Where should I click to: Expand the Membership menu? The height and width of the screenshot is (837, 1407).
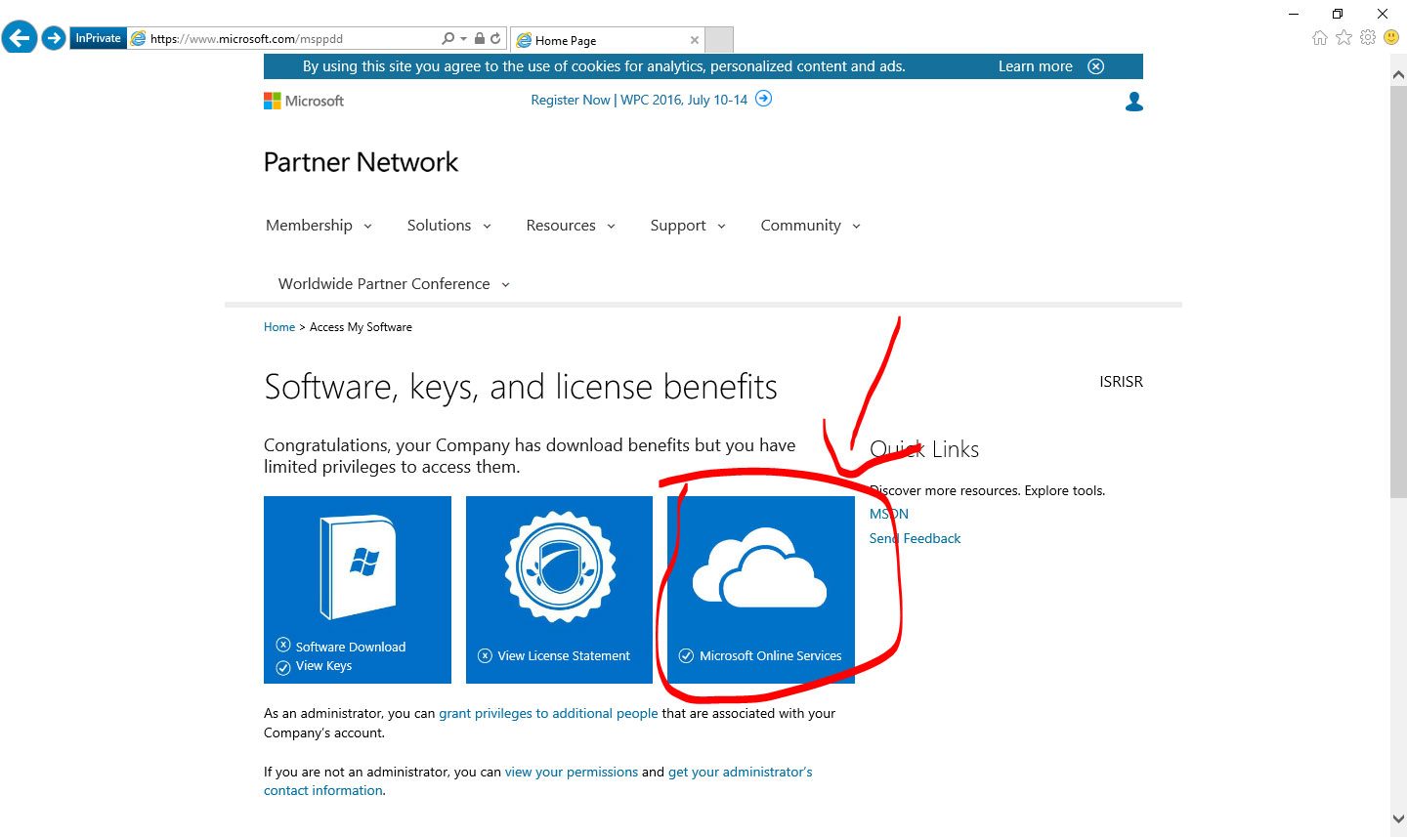pos(319,226)
